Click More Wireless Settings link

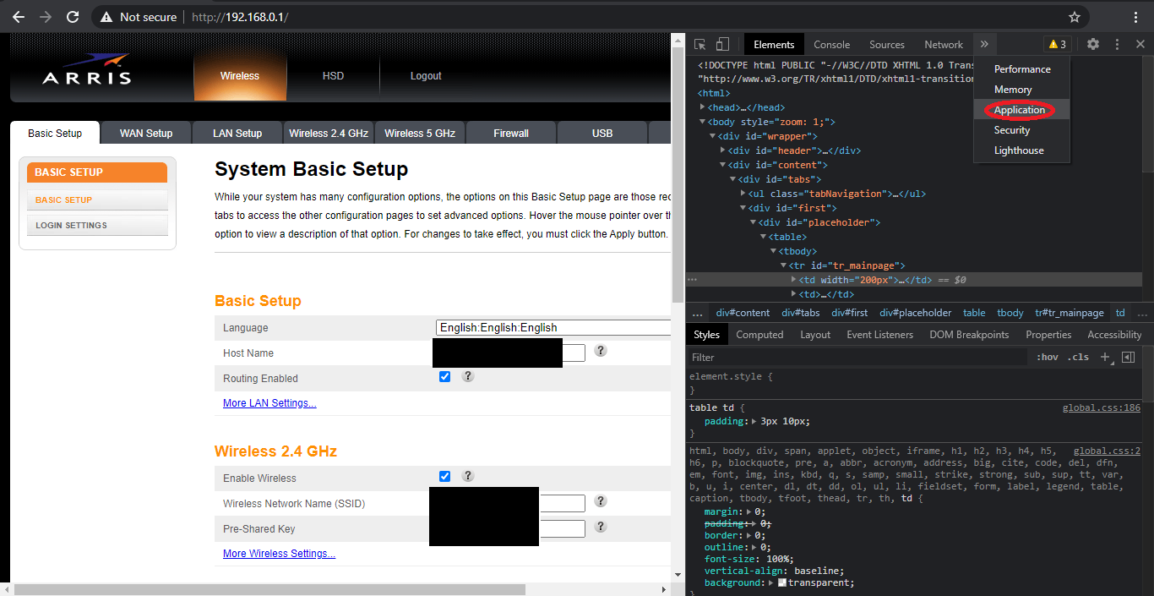coord(279,554)
